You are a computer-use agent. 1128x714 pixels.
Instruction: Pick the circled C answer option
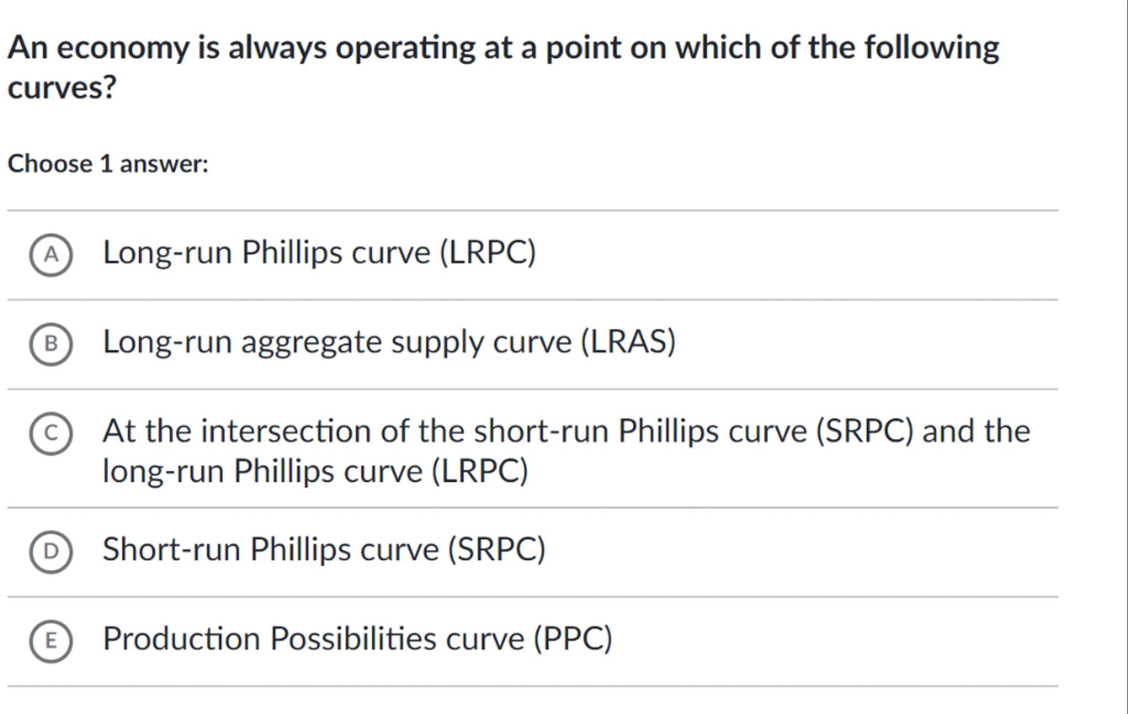51,433
